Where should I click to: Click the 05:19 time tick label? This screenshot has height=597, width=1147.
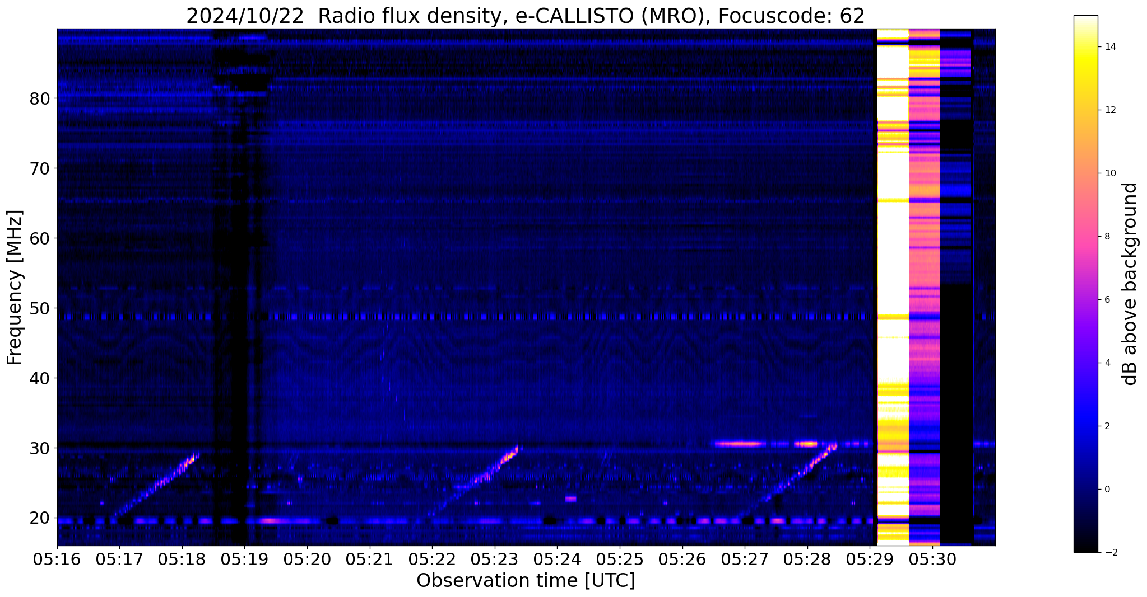tap(245, 560)
